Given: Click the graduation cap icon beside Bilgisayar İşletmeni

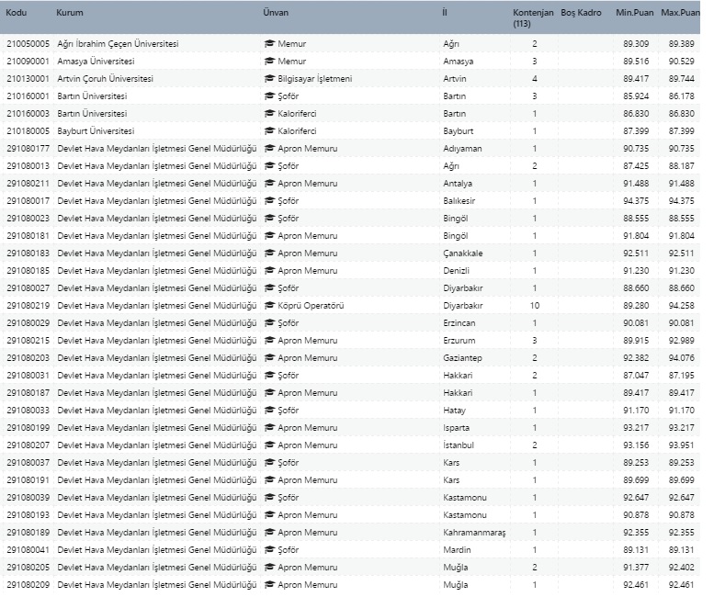Looking at the screenshot, I should 269,79.
